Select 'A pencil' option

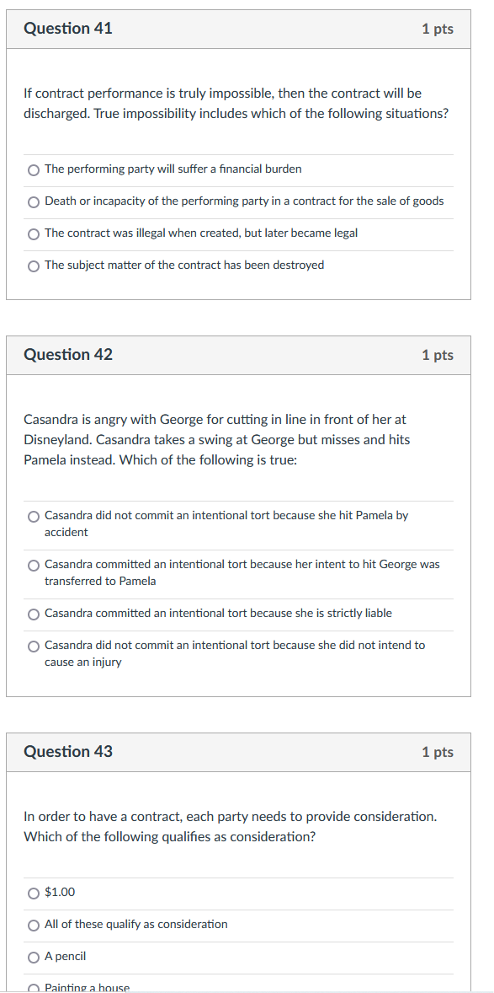(33, 956)
